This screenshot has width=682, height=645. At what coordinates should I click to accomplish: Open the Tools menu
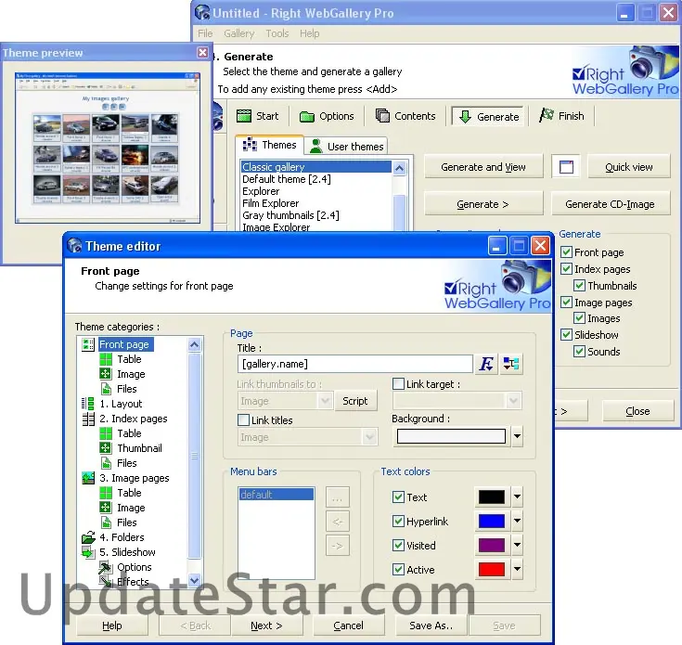tap(277, 33)
